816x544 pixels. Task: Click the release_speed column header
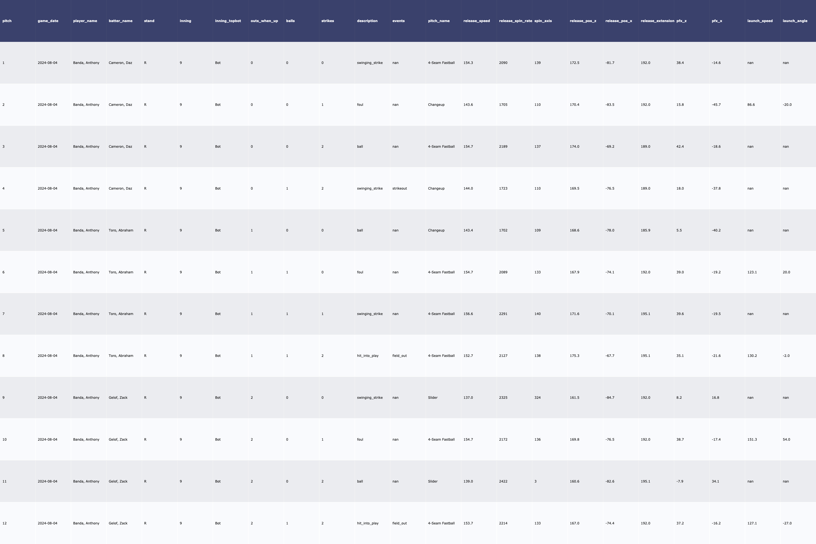(476, 21)
